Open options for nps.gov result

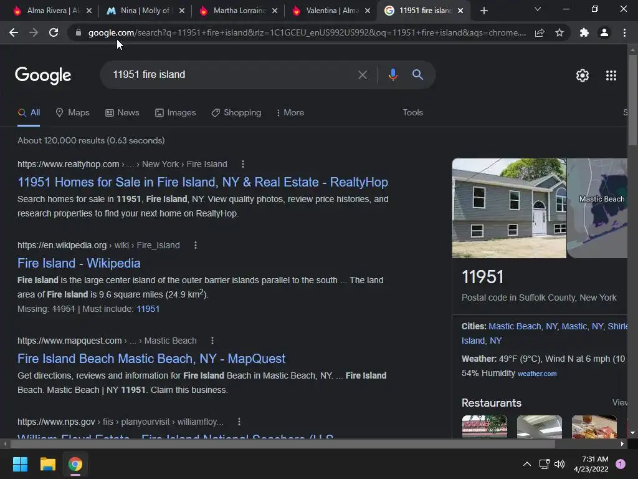click(x=239, y=422)
